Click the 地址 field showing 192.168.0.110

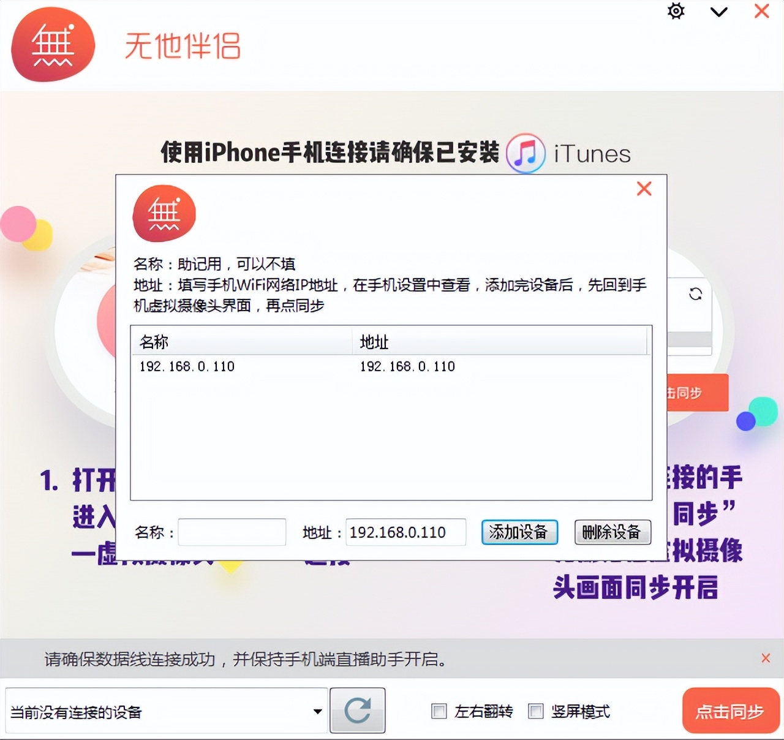405,532
